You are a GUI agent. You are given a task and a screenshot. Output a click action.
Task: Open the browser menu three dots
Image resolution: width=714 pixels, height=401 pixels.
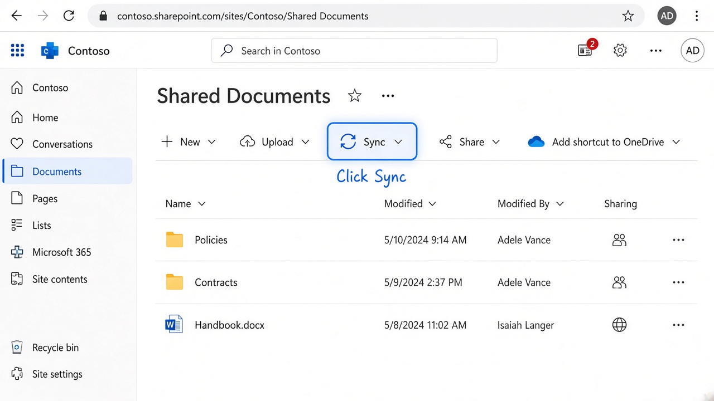tap(697, 16)
